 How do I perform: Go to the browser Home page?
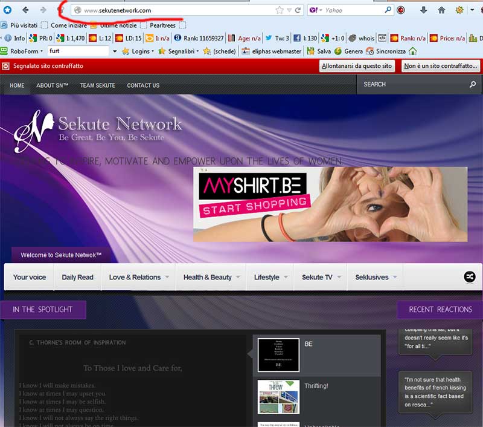click(x=441, y=10)
